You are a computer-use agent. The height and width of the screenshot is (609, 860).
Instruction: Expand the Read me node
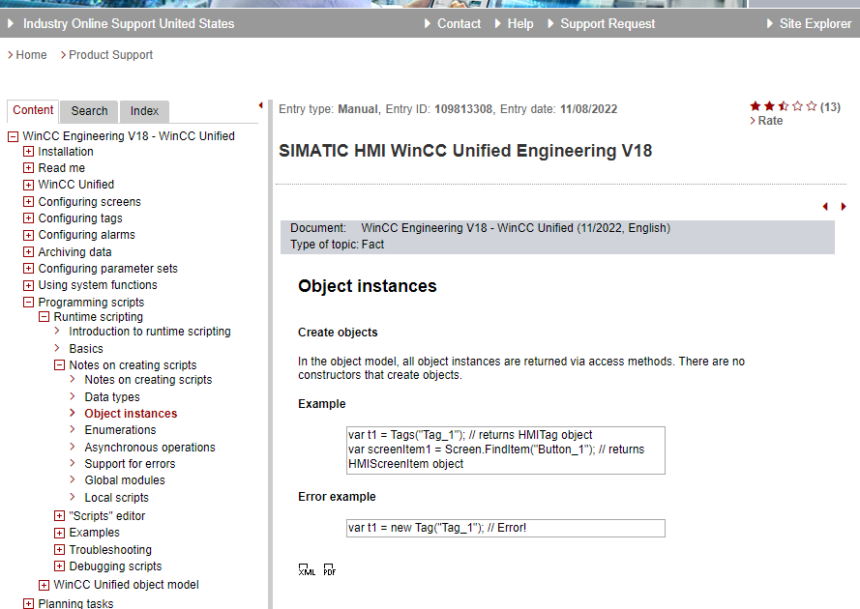point(28,168)
